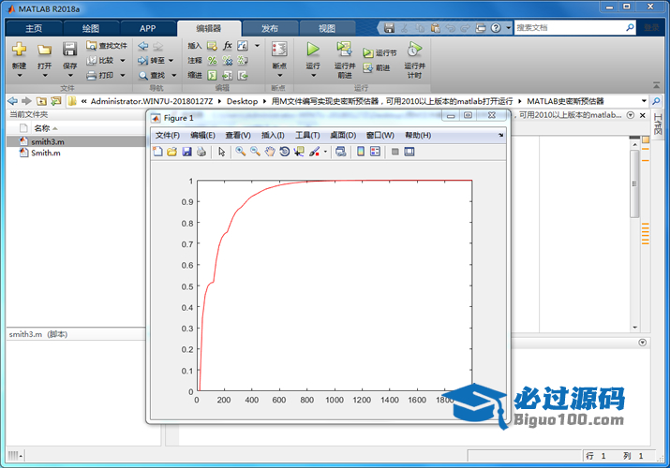The image size is (670, 468).
Task: Click the Save icon in the editor ribbon
Action: pyautogui.click(x=70, y=50)
